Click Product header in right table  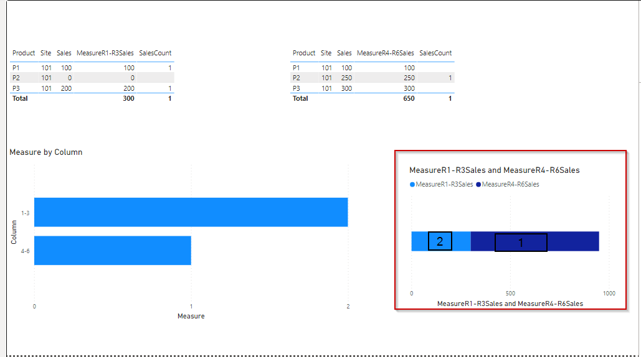pyautogui.click(x=304, y=53)
